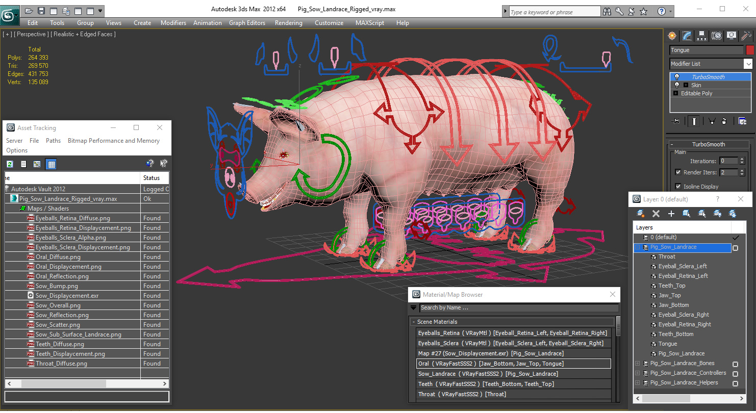This screenshot has width=756, height=413.
Task: Toggle TurboSmooth modifier lightbulb
Action: (677, 77)
